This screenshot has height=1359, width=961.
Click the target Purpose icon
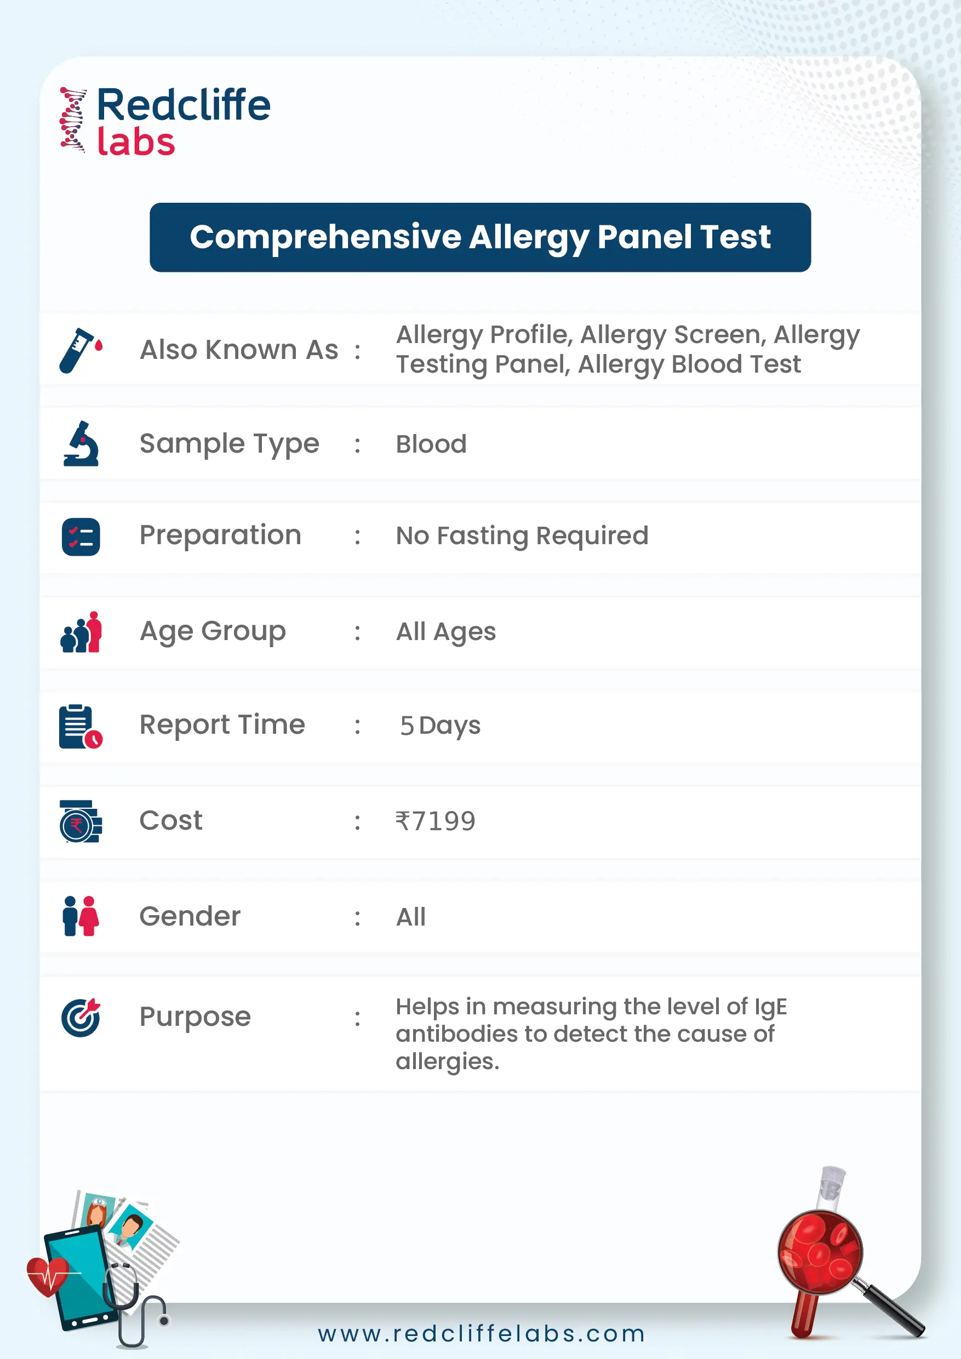pos(81,1018)
